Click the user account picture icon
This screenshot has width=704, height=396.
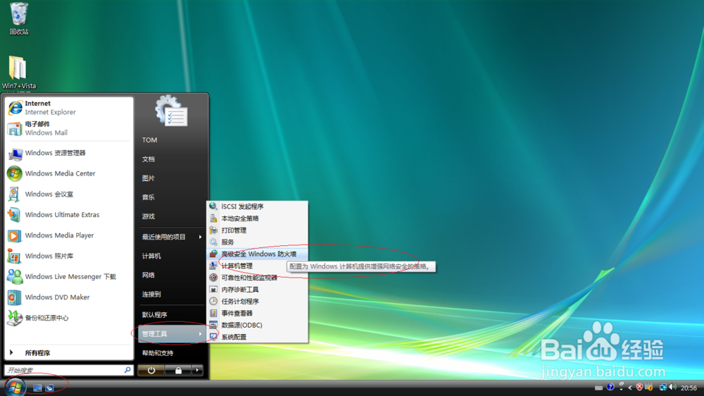click(x=172, y=111)
